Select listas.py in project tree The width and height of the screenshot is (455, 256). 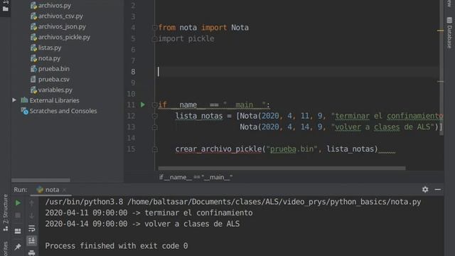pos(50,48)
